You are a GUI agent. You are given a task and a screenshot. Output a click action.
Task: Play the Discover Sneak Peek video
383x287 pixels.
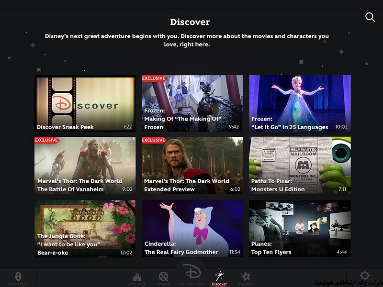coord(85,103)
